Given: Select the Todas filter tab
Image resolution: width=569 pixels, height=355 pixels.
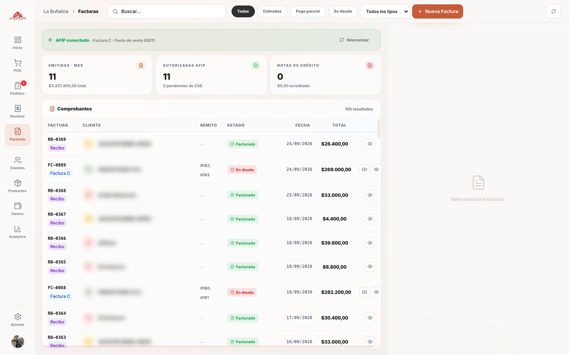Looking at the screenshot, I should tap(243, 11).
